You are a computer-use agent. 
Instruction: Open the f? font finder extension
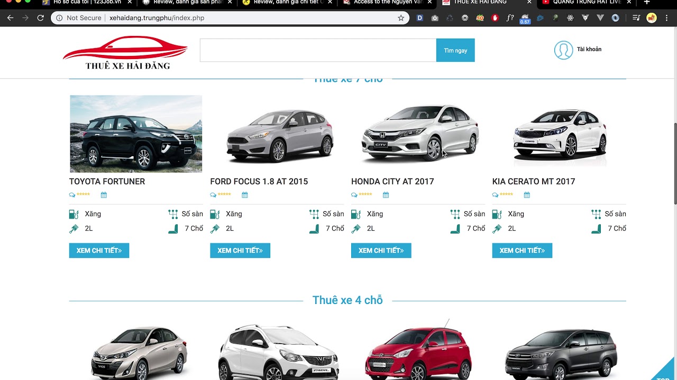pos(510,18)
